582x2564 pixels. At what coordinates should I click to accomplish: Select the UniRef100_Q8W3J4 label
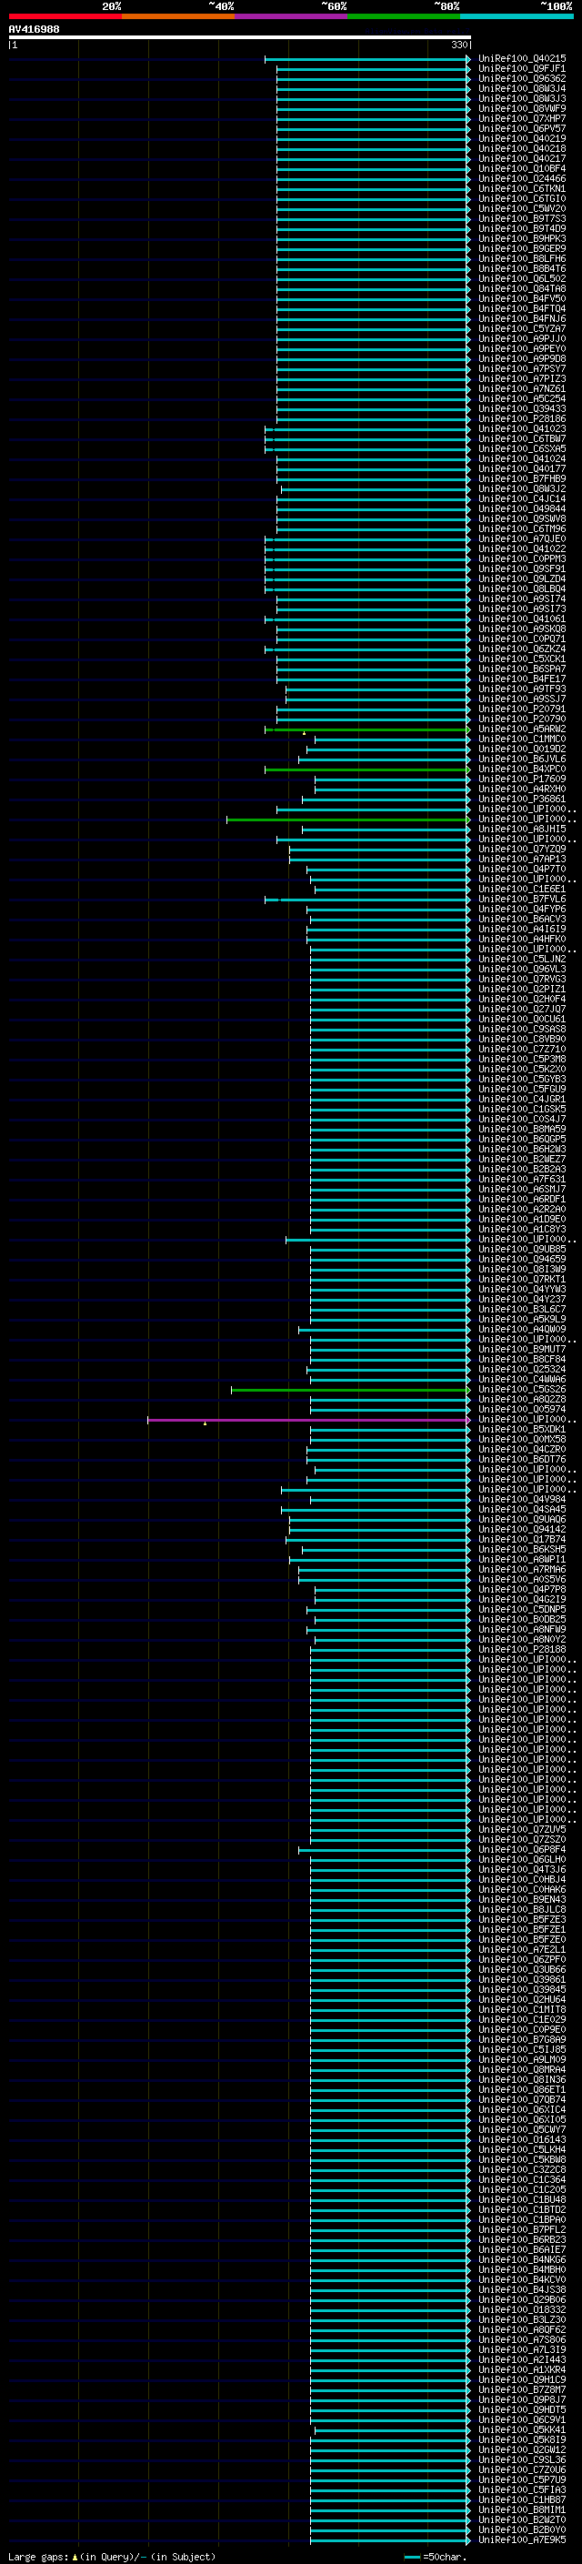(521, 88)
